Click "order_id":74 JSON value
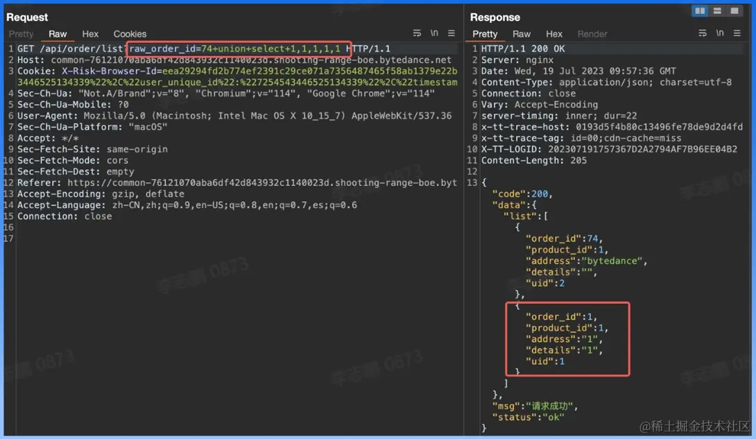Viewport: 756px width, 439px height. [564, 239]
